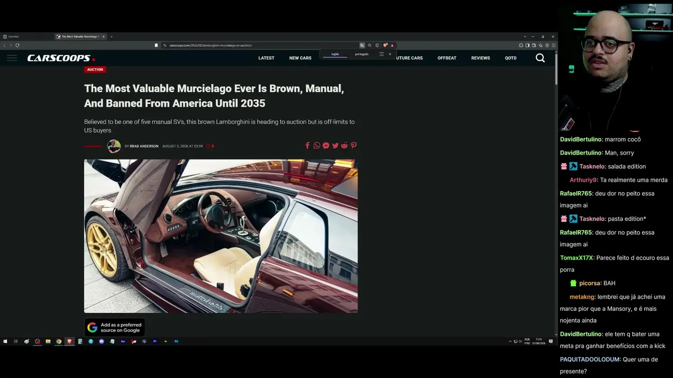Share the article via WhatsApp

click(x=317, y=145)
